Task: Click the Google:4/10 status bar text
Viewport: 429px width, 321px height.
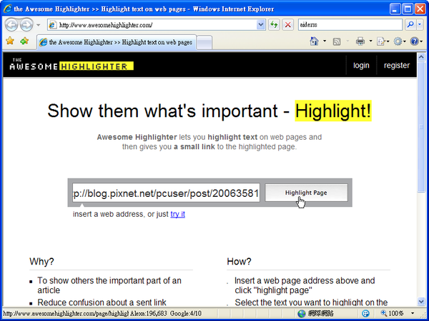Action: click(186, 314)
